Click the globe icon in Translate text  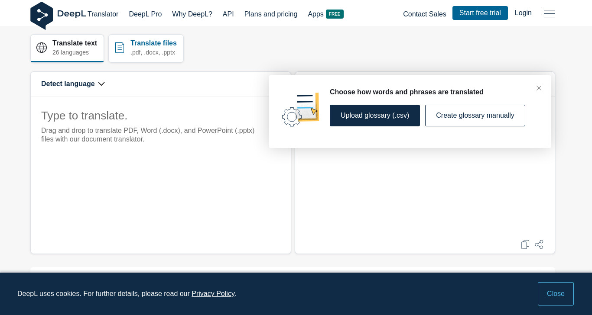pyautogui.click(x=42, y=48)
